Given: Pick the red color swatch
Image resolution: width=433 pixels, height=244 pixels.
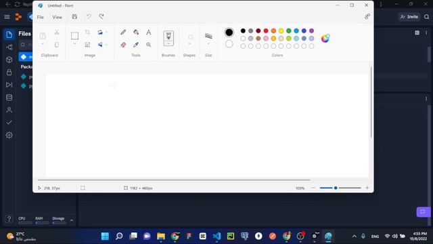Looking at the screenshot, I should tap(266, 30).
